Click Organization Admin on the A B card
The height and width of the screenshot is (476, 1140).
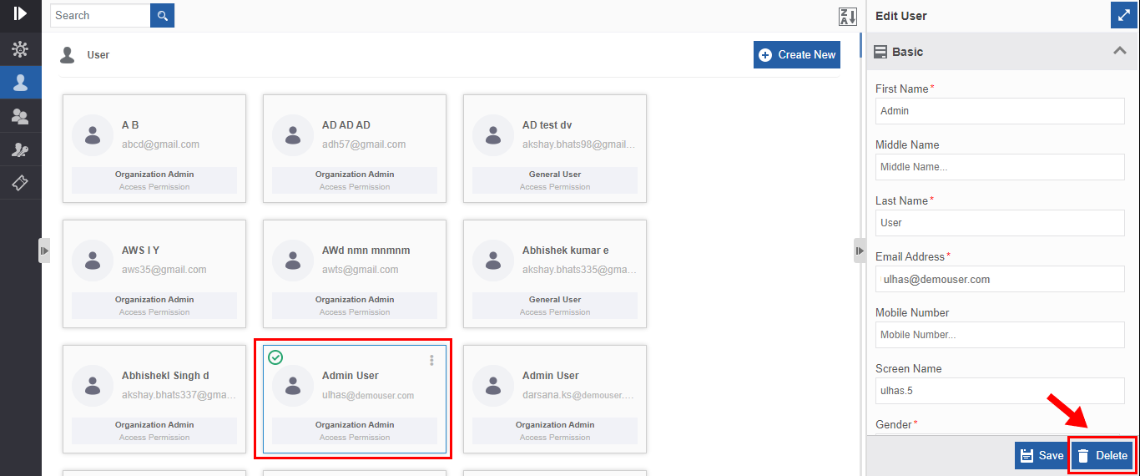tap(154, 175)
